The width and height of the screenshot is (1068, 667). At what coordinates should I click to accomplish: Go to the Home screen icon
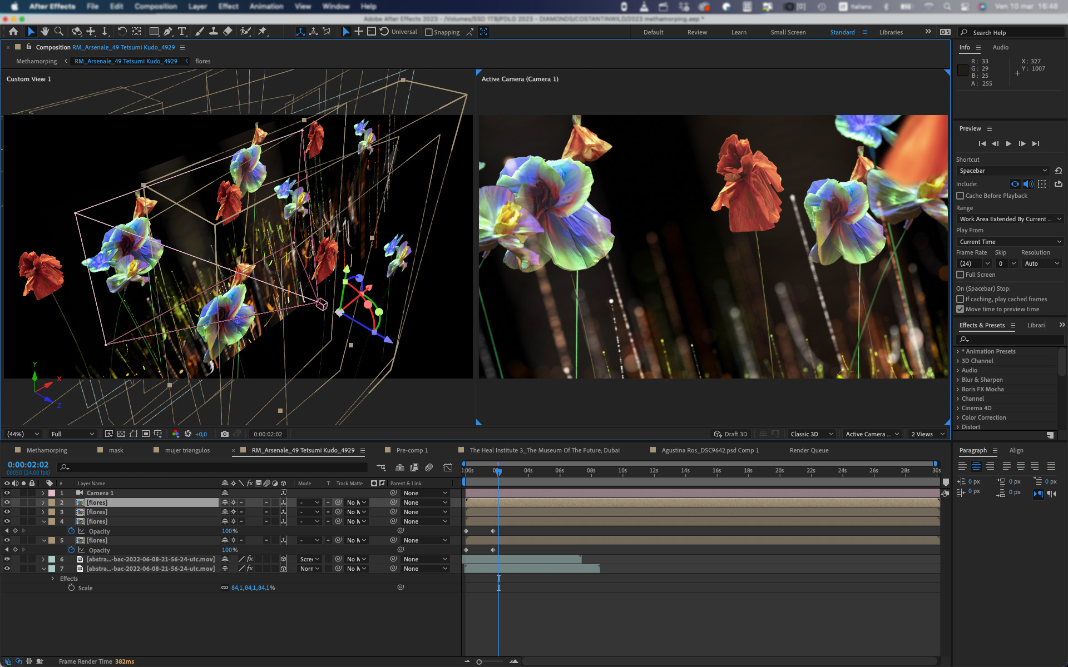(13, 32)
